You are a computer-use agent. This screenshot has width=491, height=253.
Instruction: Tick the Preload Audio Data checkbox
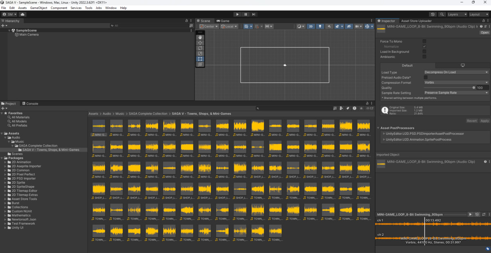point(426,77)
